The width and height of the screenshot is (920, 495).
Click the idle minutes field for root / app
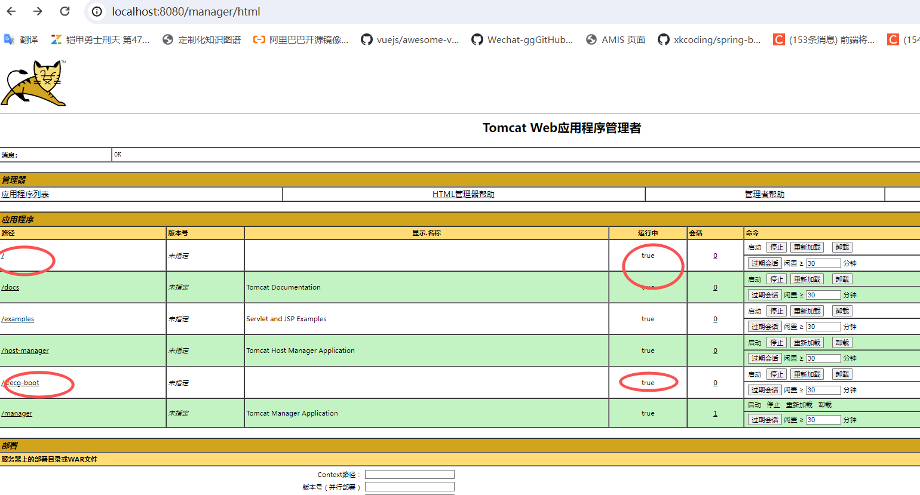(823, 263)
